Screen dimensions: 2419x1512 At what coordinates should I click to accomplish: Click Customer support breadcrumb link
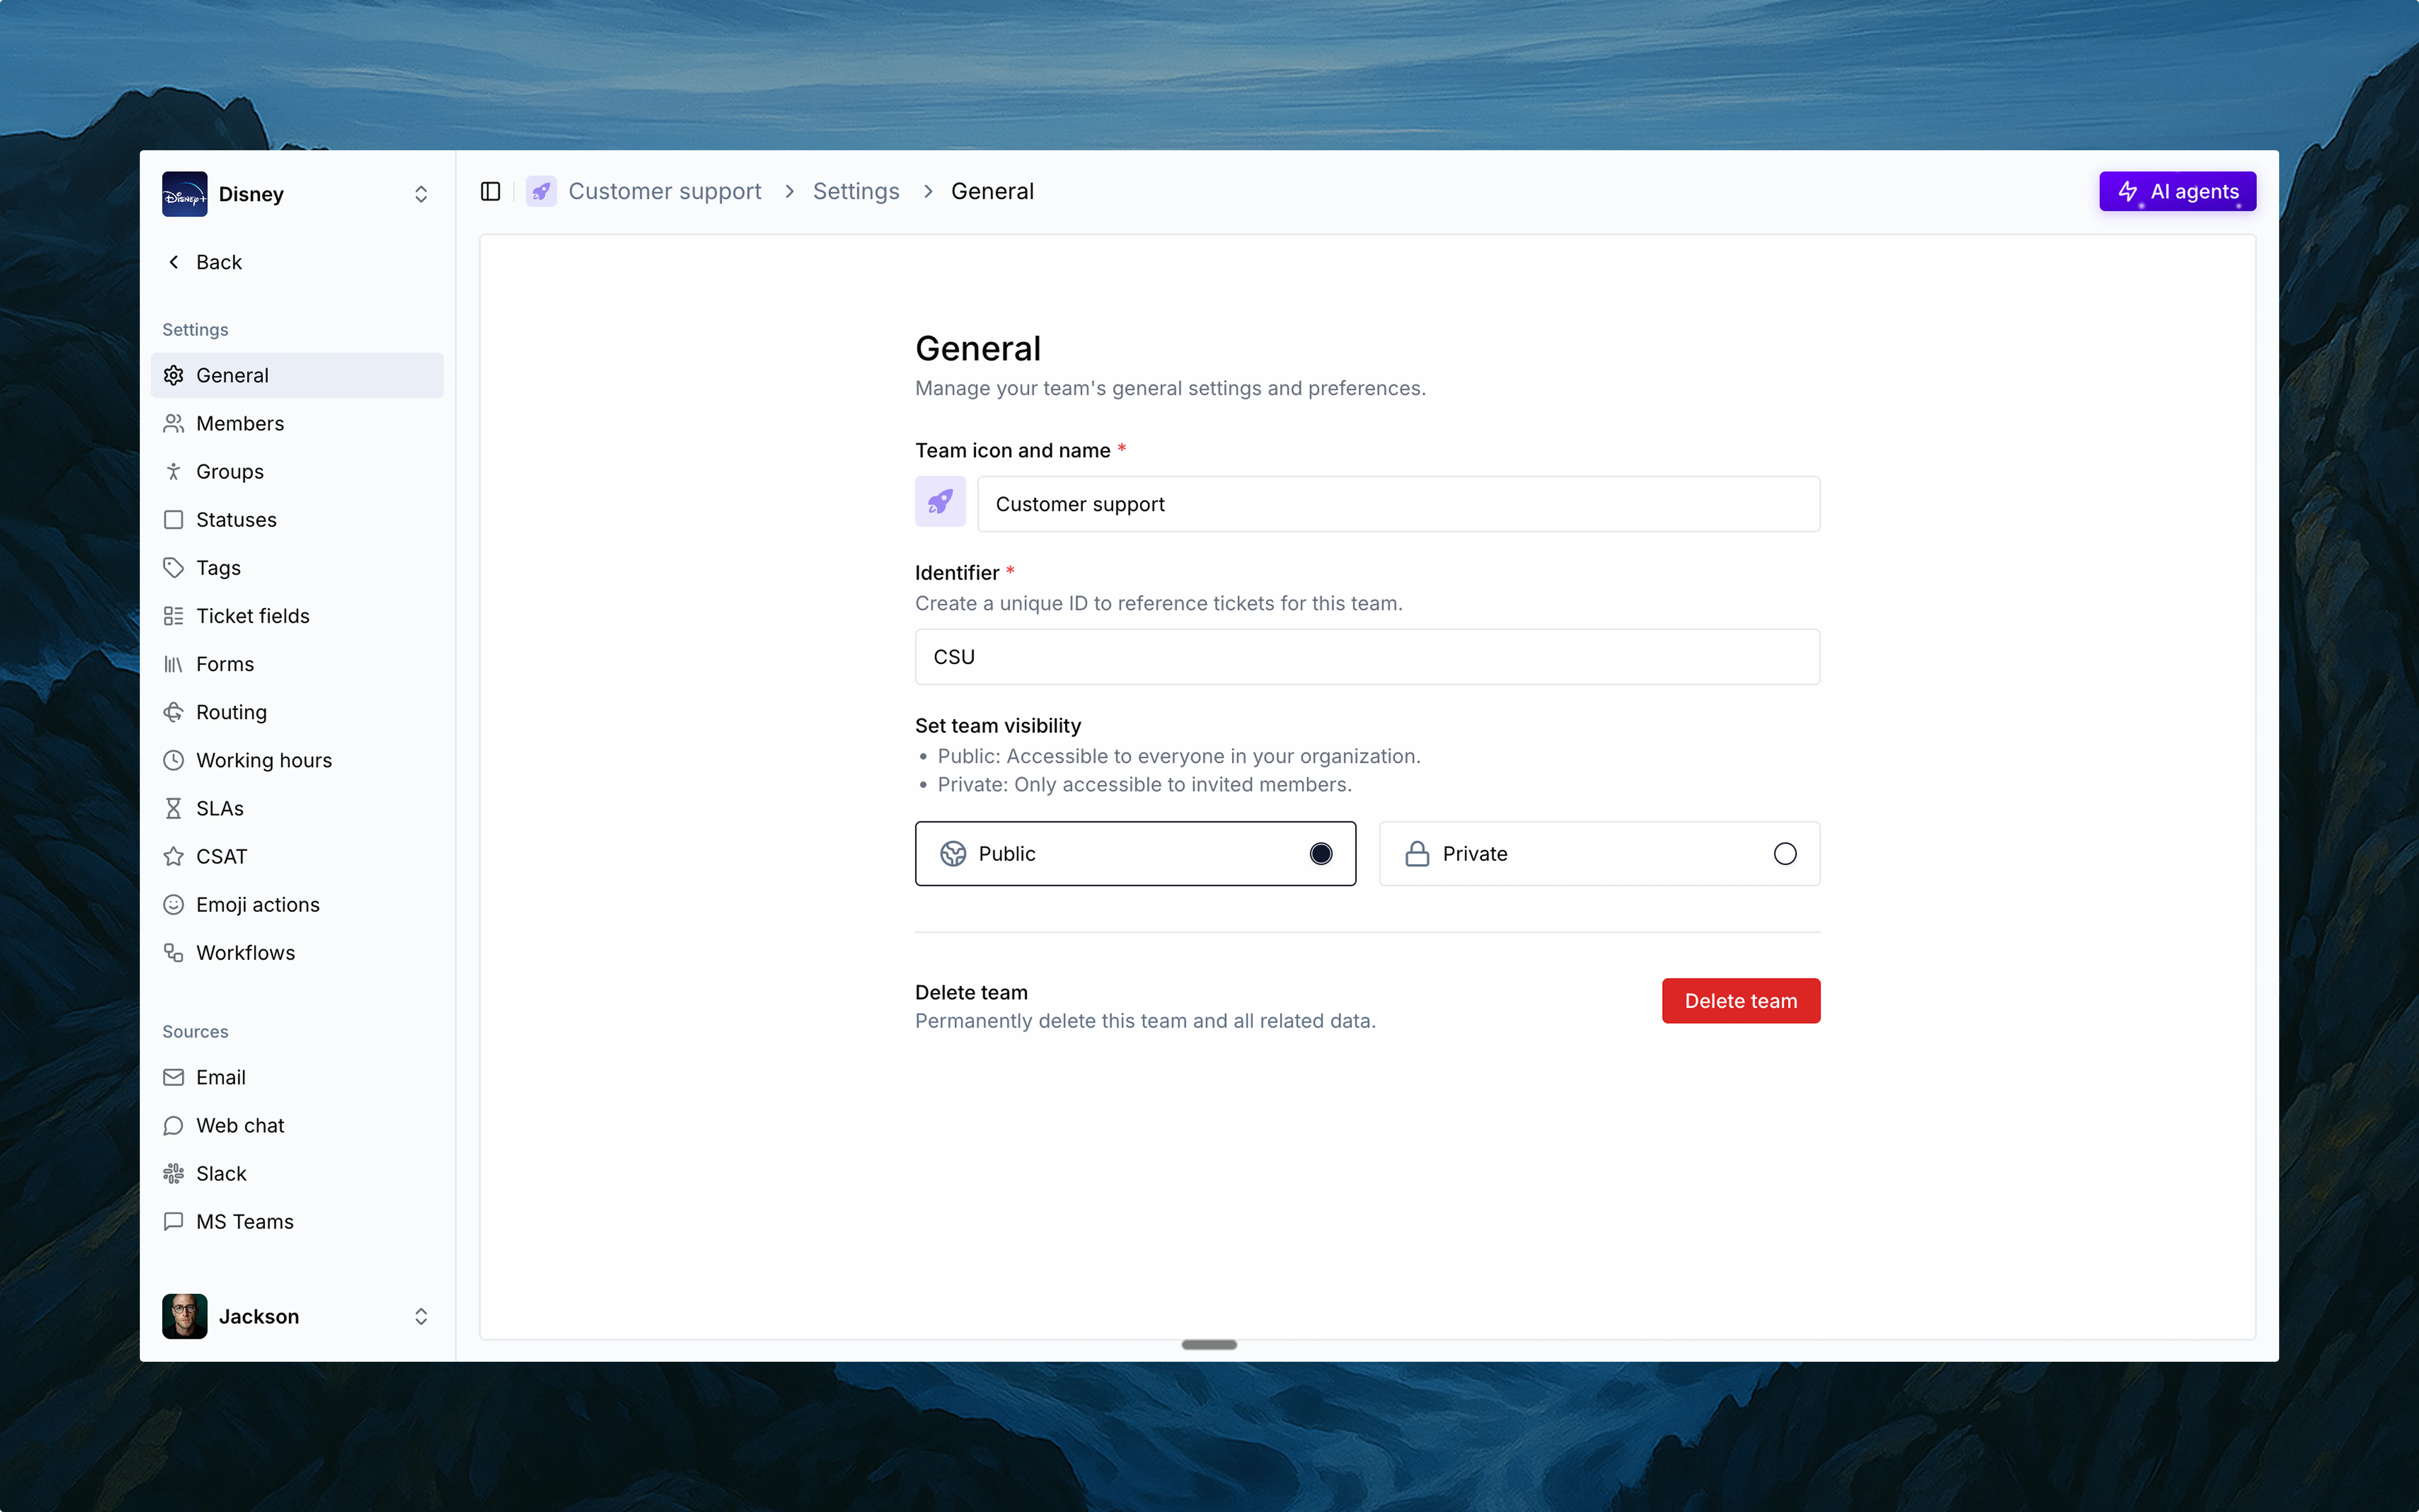click(665, 191)
